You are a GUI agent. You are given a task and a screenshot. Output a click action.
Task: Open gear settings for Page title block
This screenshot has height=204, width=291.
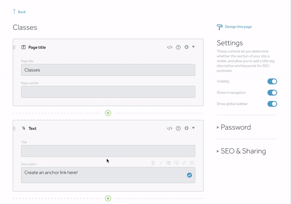coord(187,47)
